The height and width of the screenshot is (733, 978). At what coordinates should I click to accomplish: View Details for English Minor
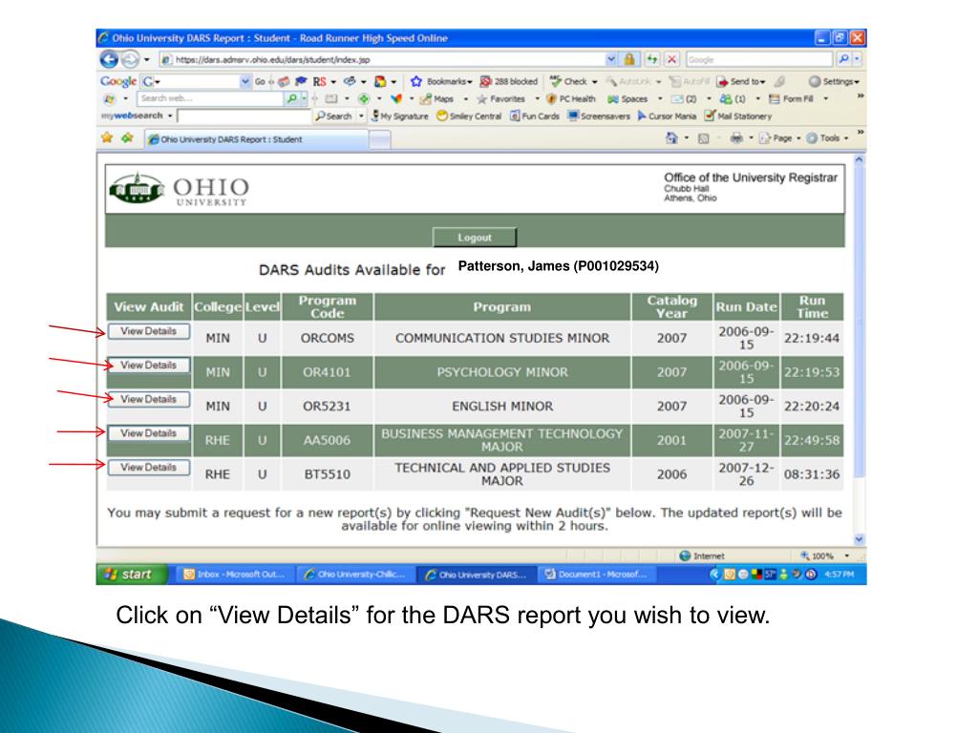pos(148,399)
